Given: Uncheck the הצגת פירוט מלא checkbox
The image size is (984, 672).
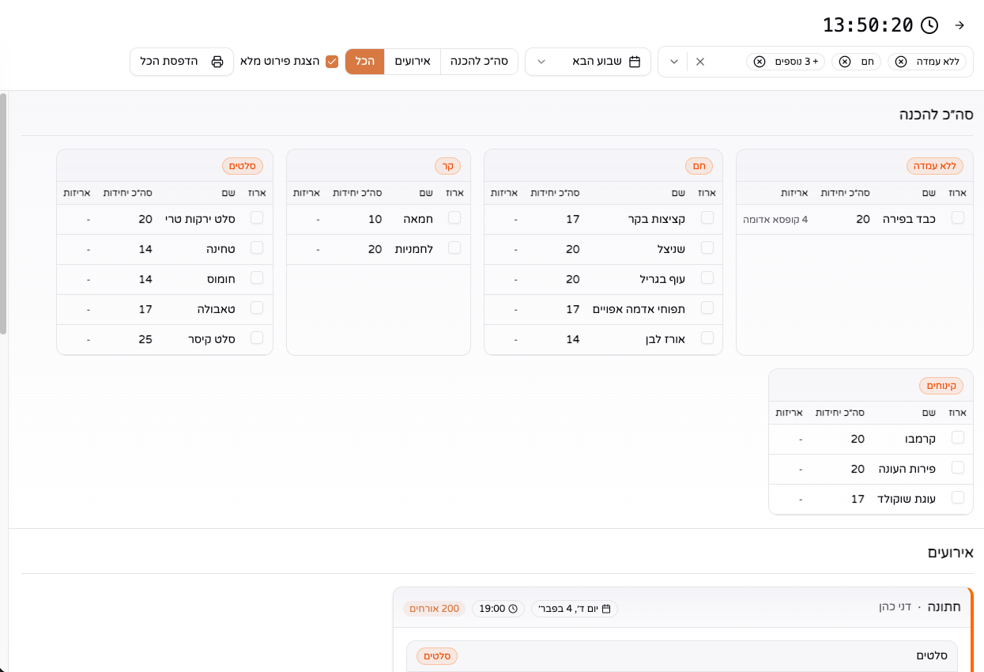Looking at the screenshot, I should click(333, 60).
